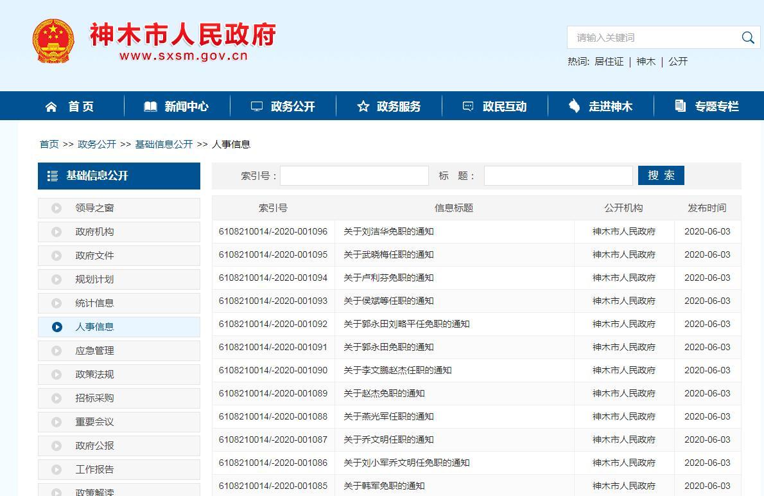Click the arrow icon next to 重要会议

pyautogui.click(x=56, y=422)
